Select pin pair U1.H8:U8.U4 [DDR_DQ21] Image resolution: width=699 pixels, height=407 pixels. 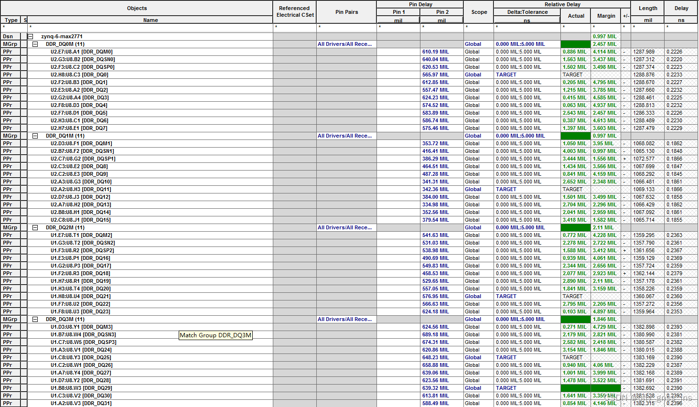(81, 296)
